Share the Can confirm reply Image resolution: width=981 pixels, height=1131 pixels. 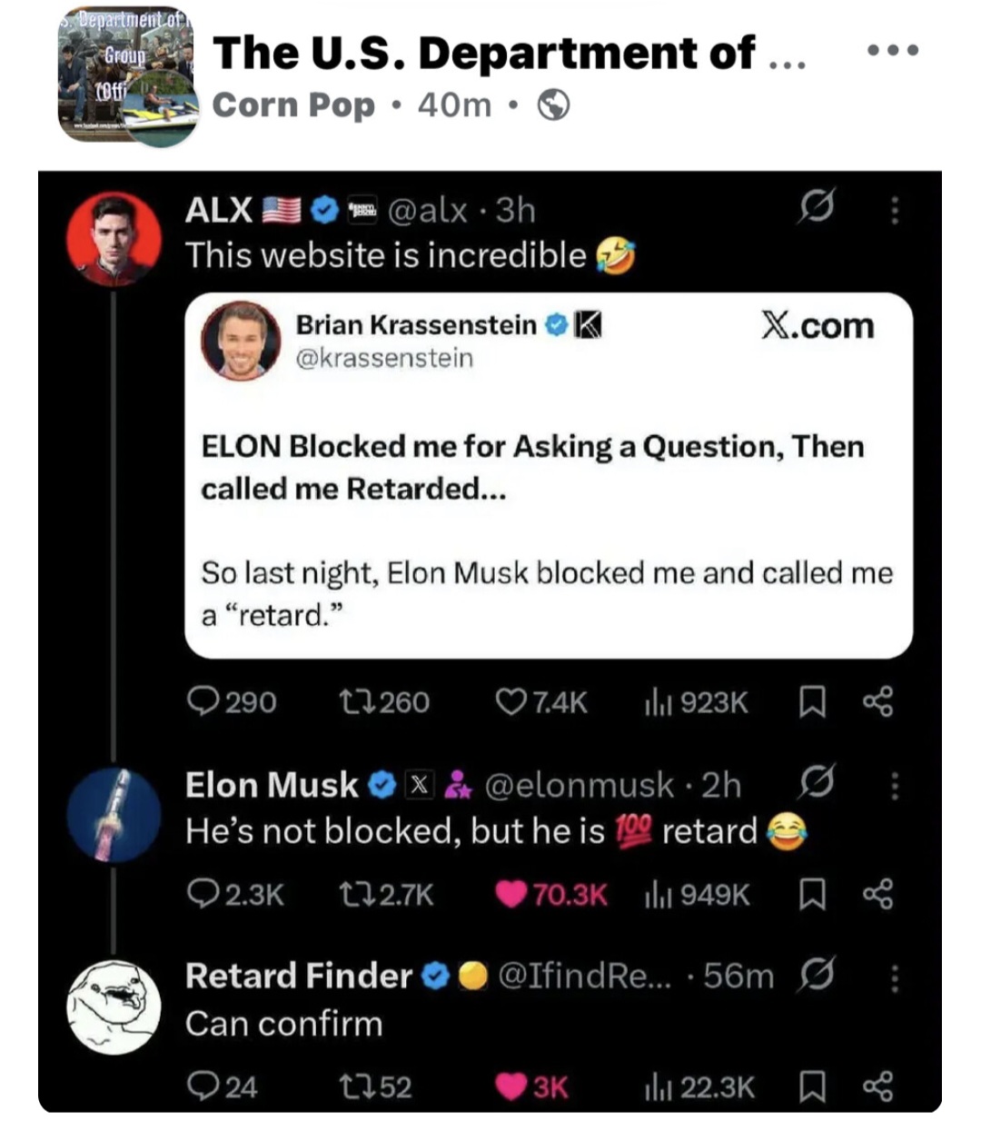877,1086
